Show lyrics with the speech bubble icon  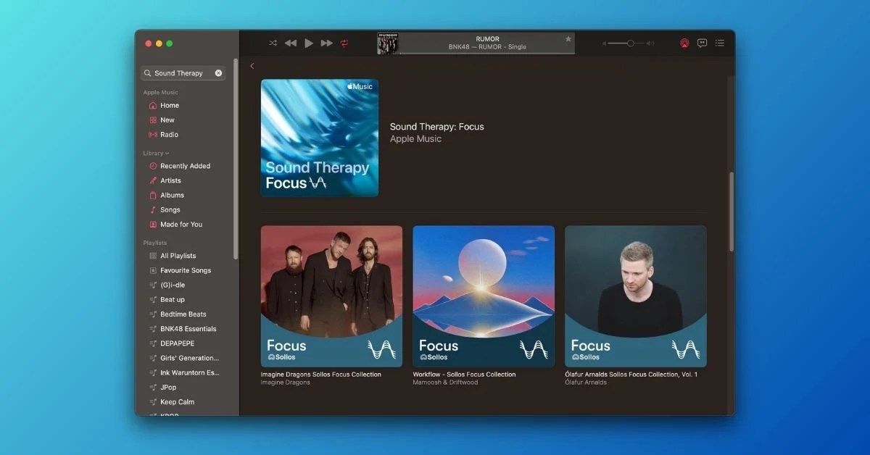point(702,43)
